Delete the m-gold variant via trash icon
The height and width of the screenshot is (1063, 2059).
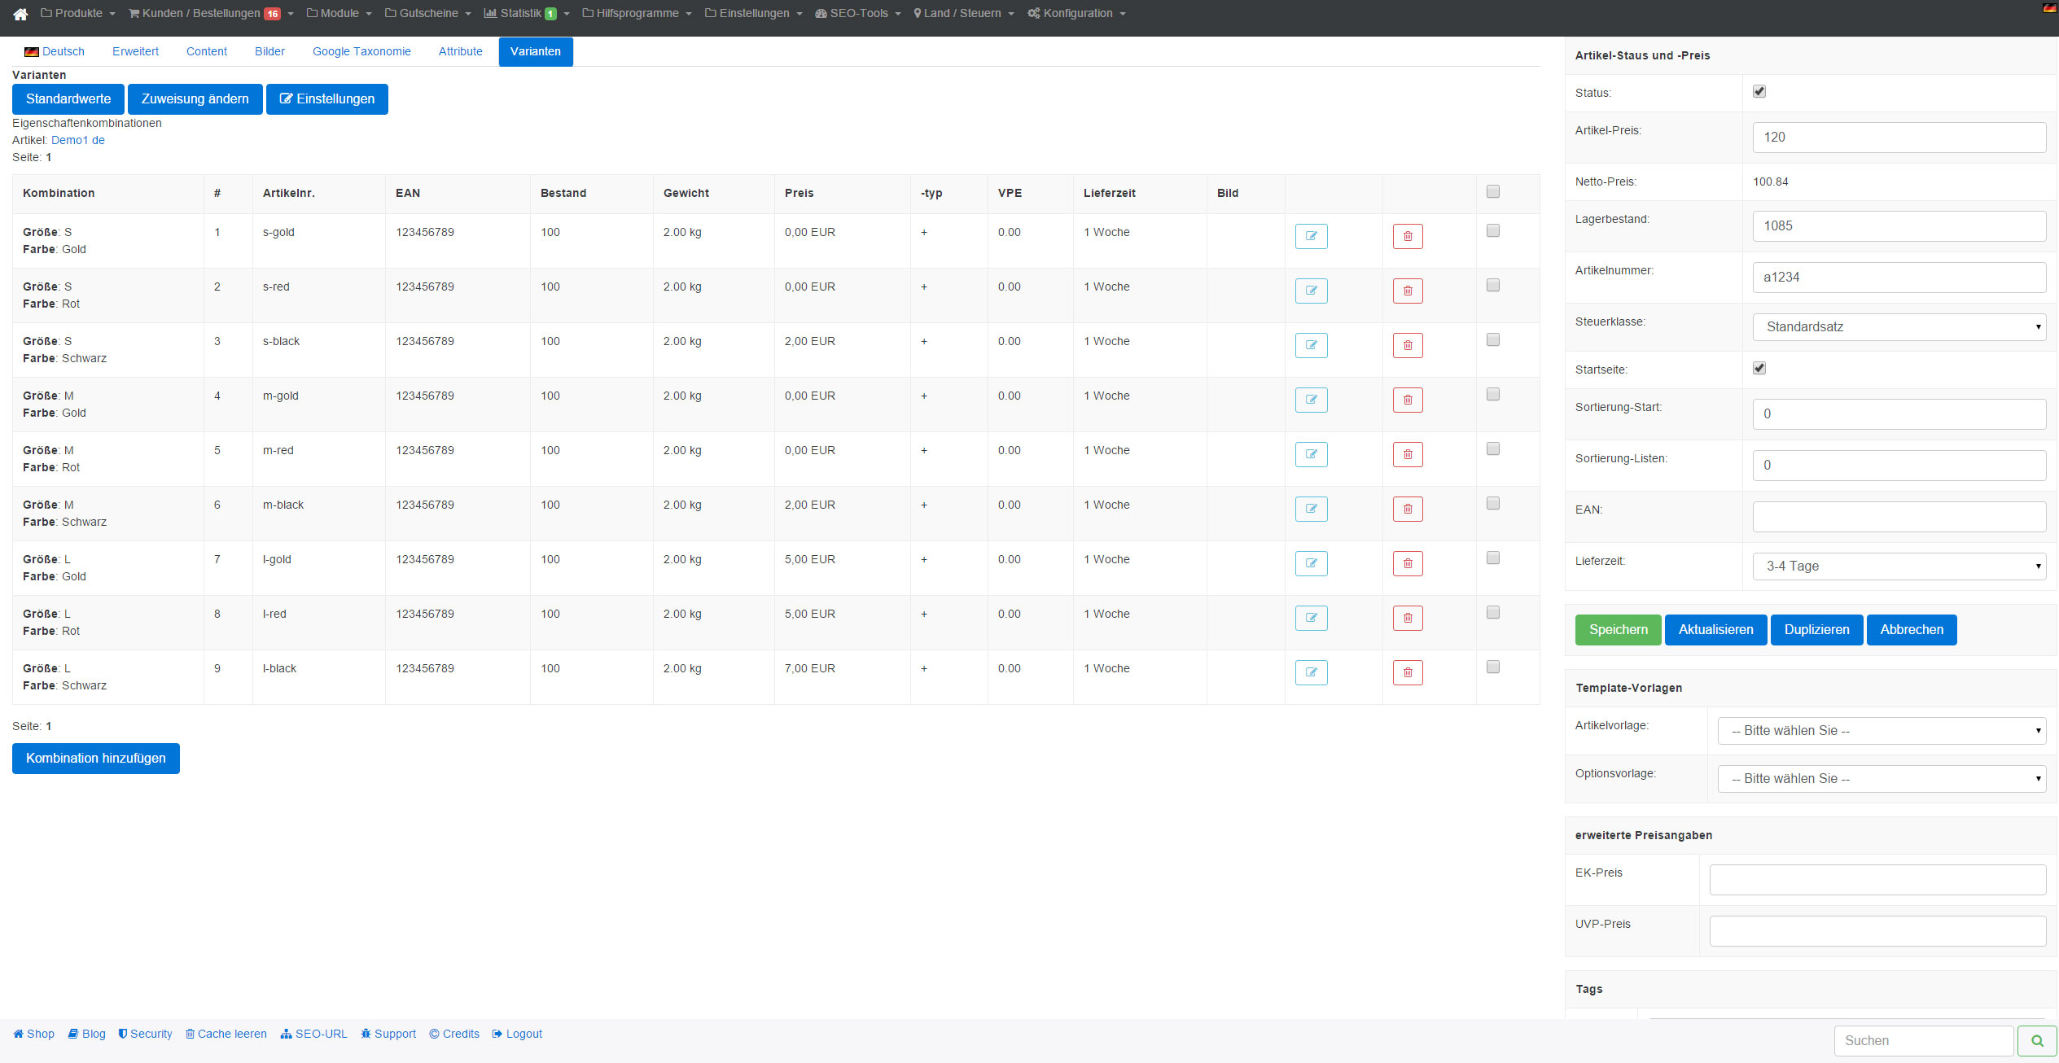pos(1408,400)
